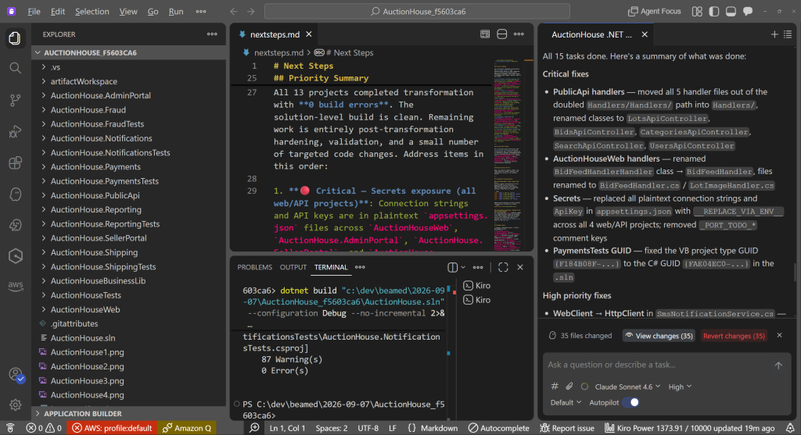
Task: Click the chat panel vertical scrollbar
Action: pos(795,272)
